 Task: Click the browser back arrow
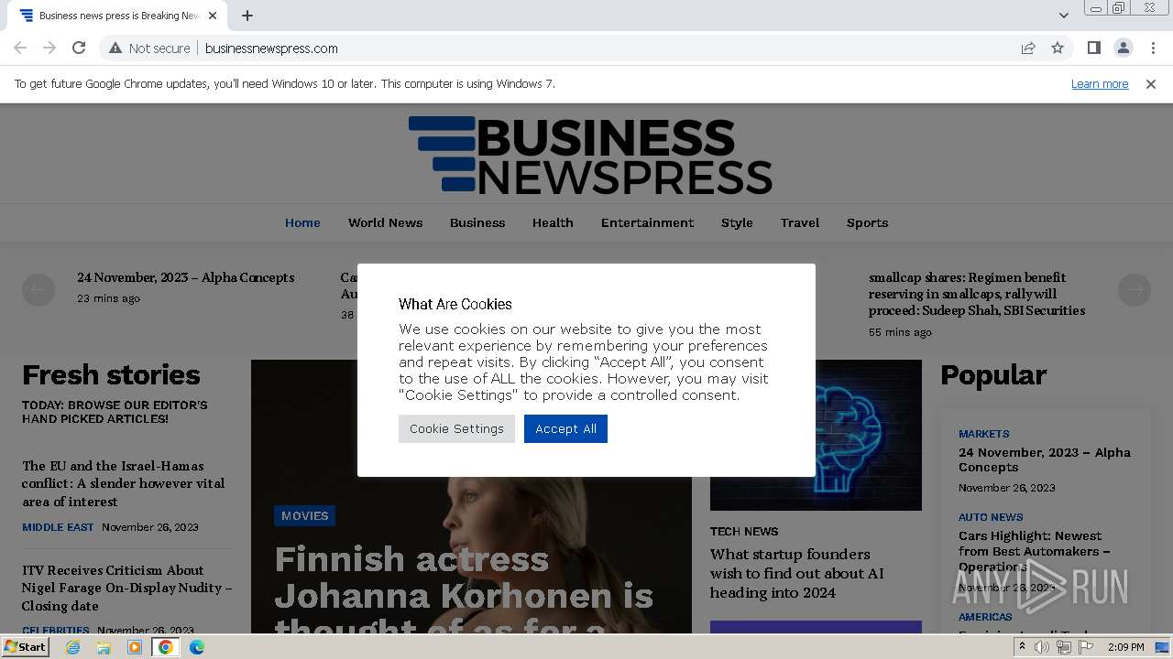point(20,48)
